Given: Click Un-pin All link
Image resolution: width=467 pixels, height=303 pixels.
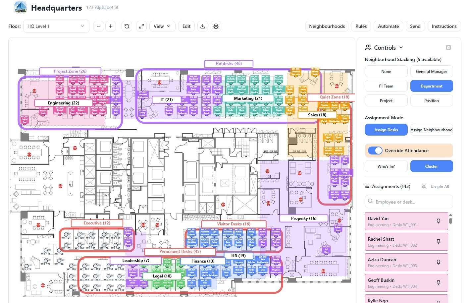Looking at the screenshot, I should [x=440, y=187].
